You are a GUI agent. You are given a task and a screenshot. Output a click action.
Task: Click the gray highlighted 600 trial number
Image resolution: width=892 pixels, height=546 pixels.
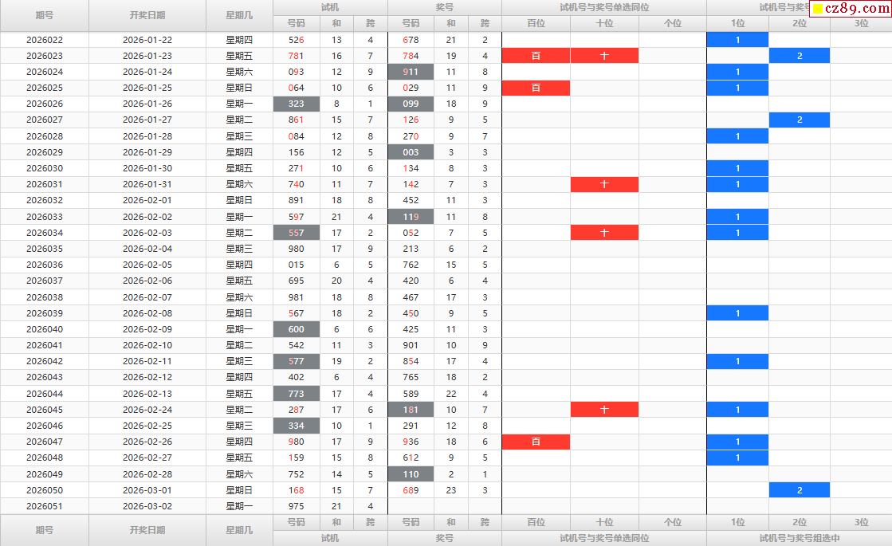click(x=297, y=329)
